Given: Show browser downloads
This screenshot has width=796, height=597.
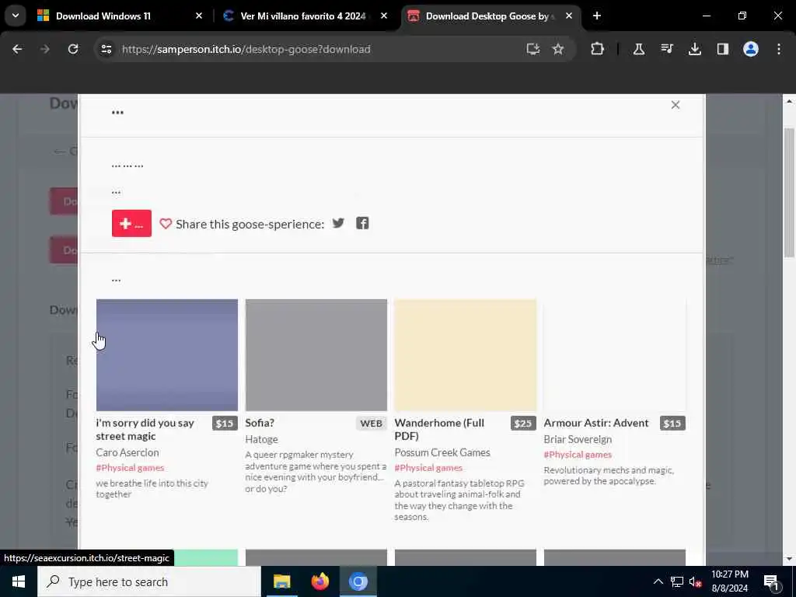Looking at the screenshot, I should [694, 49].
